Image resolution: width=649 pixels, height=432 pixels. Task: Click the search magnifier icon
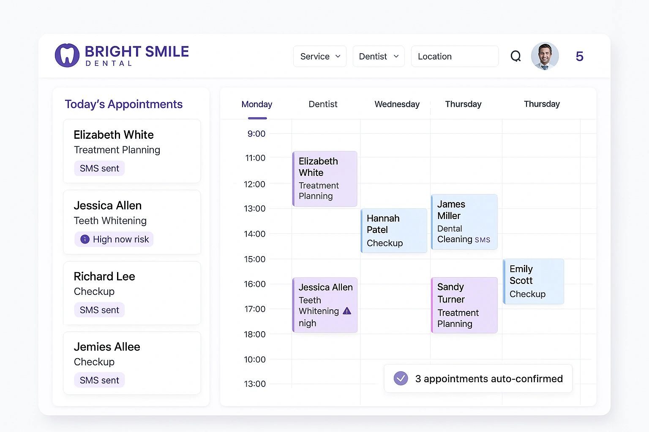[x=515, y=56]
